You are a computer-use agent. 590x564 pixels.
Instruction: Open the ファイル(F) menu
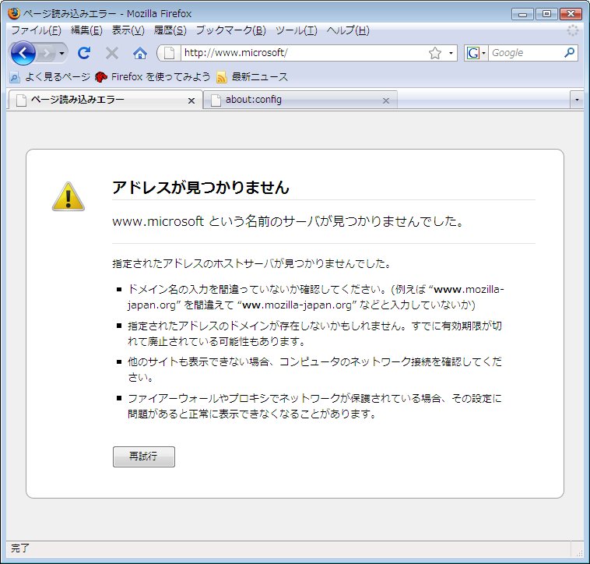(36, 30)
